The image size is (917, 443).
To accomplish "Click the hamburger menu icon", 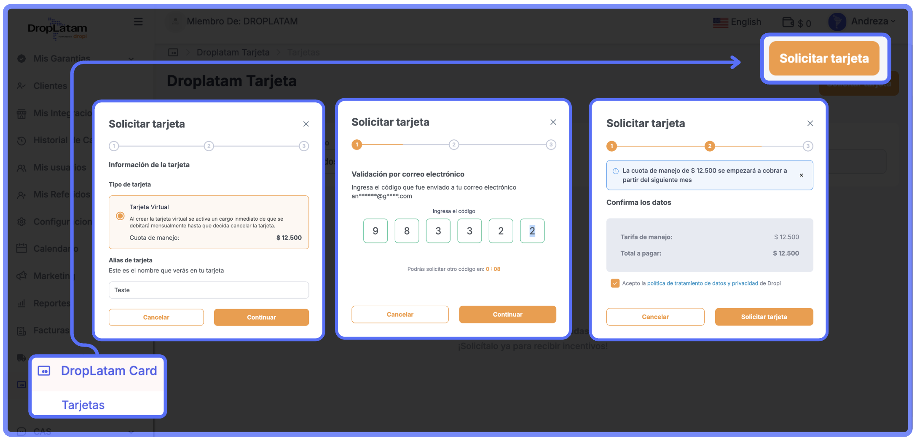I will (138, 21).
